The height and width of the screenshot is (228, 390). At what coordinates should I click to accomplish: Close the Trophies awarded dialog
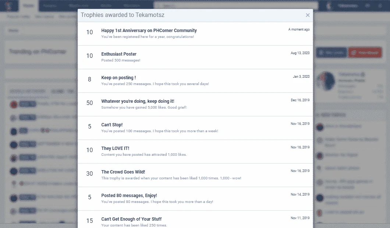pos(308,15)
